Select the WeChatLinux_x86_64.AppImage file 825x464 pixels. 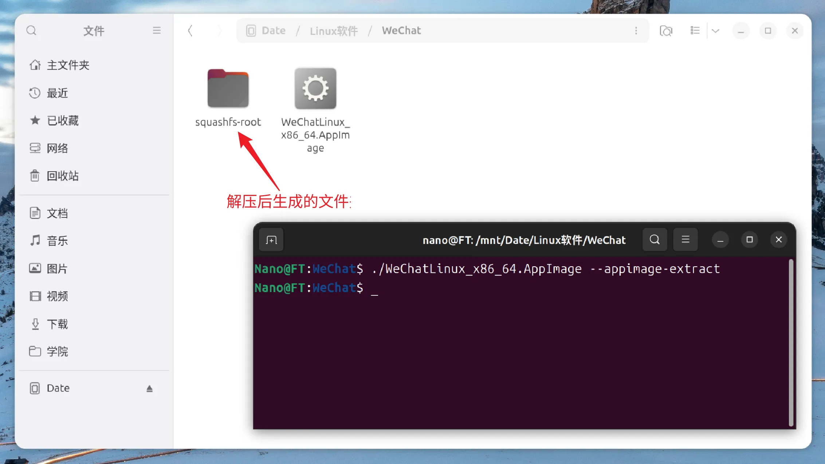point(315,110)
